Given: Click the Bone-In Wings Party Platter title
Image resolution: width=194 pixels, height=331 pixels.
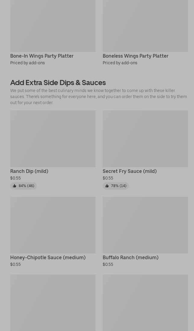Looking at the screenshot, I should point(42,56).
